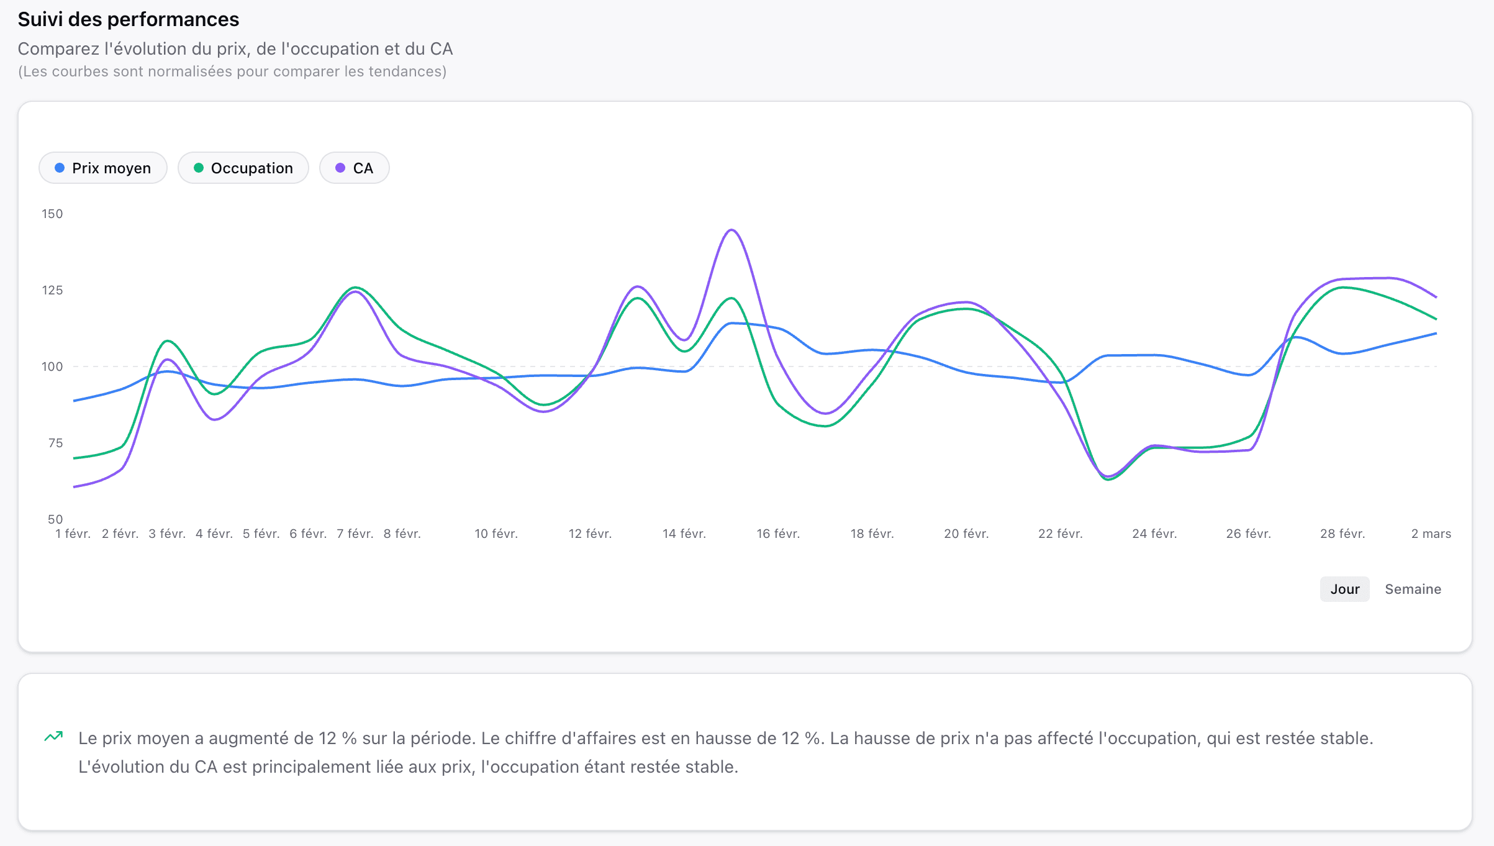Click the 16 févr. axis label
Image resolution: width=1494 pixels, height=846 pixels.
[777, 534]
